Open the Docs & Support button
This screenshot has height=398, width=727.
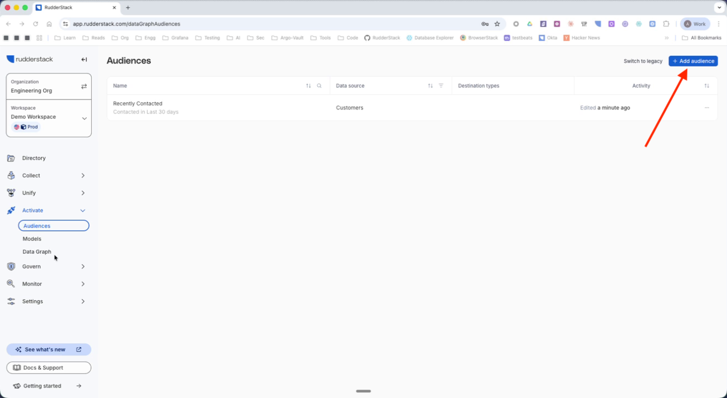pyautogui.click(x=49, y=368)
